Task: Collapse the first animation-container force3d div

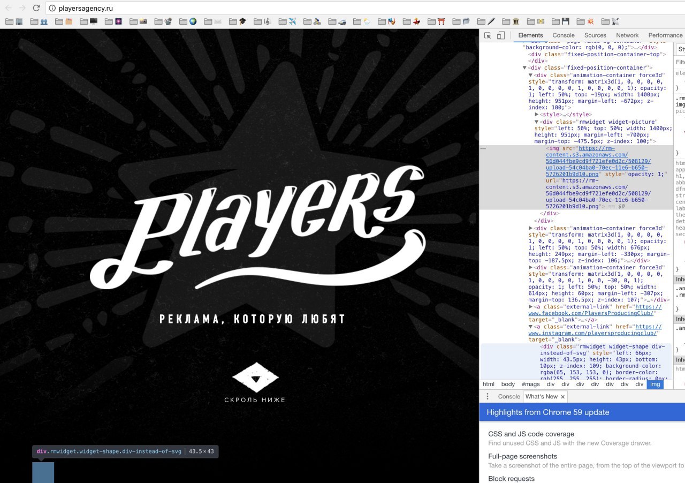Action: 531,76
